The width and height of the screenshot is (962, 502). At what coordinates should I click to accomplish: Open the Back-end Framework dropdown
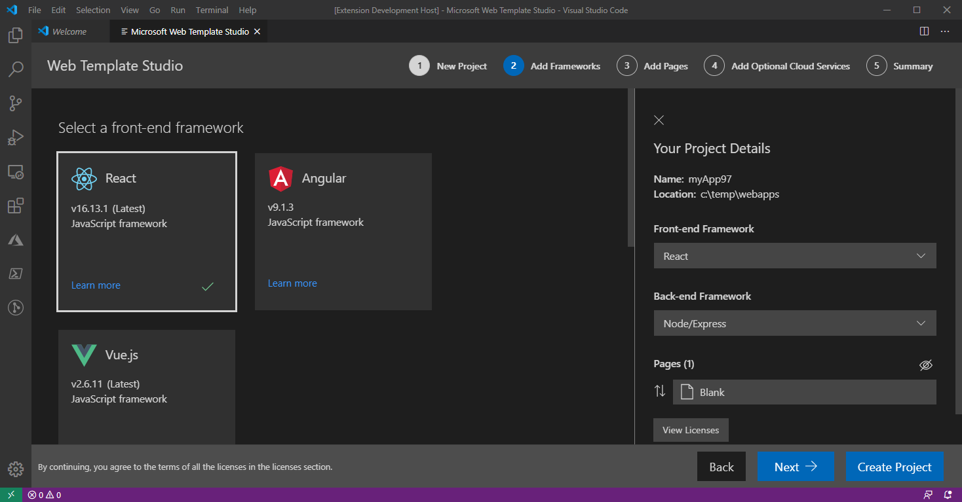click(795, 323)
